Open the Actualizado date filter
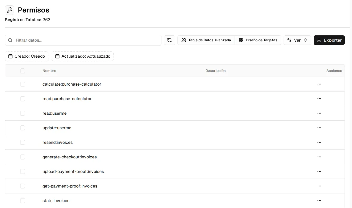This screenshot has width=352, height=208. point(83,56)
